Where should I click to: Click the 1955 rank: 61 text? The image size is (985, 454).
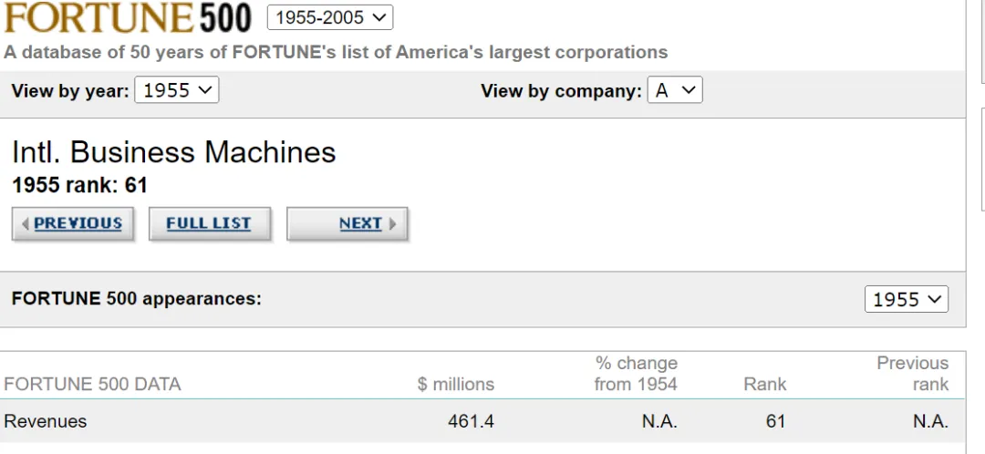pos(79,185)
